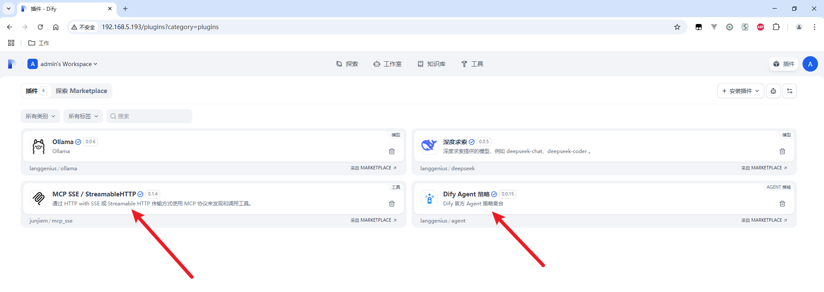Screen dimensions: 824x292
Task: Open the 工作 bookmarks folder
Action: point(39,43)
